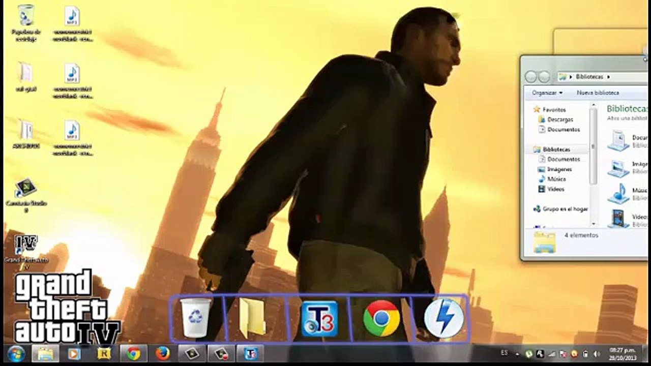Image resolution: width=651 pixels, height=366 pixels.
Task: Select the Bibliotecas node in navigation pane
Action: [x=551, y=149]
